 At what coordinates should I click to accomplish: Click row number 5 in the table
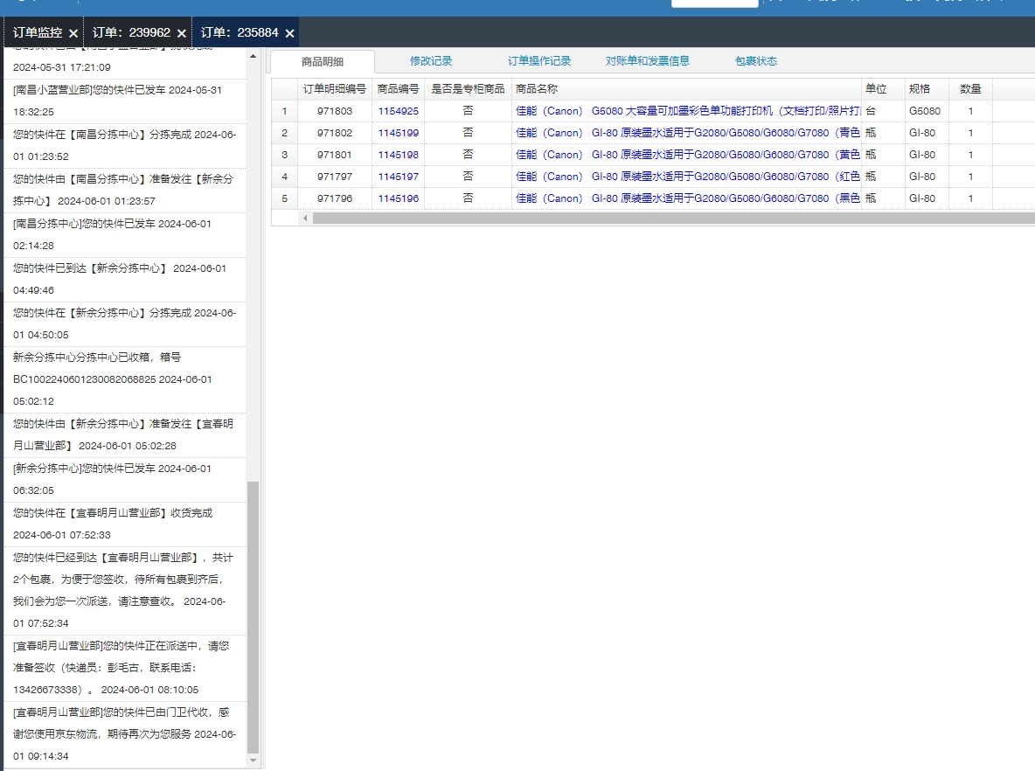pos(284,198)
